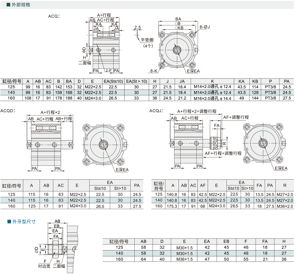
Task: Click the E深EA label on ACQJ drawing
Action: point(281,168)
